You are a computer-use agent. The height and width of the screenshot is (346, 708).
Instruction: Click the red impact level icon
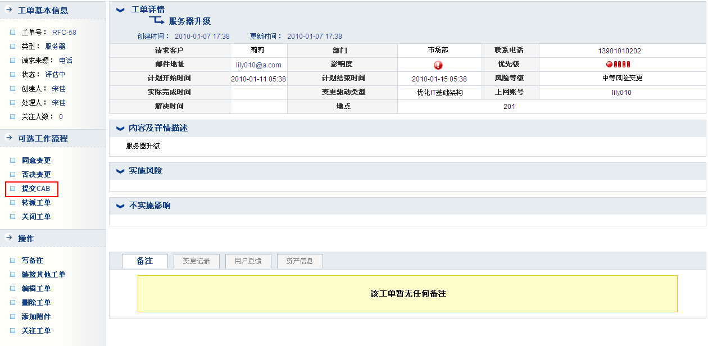coord(438,65)
